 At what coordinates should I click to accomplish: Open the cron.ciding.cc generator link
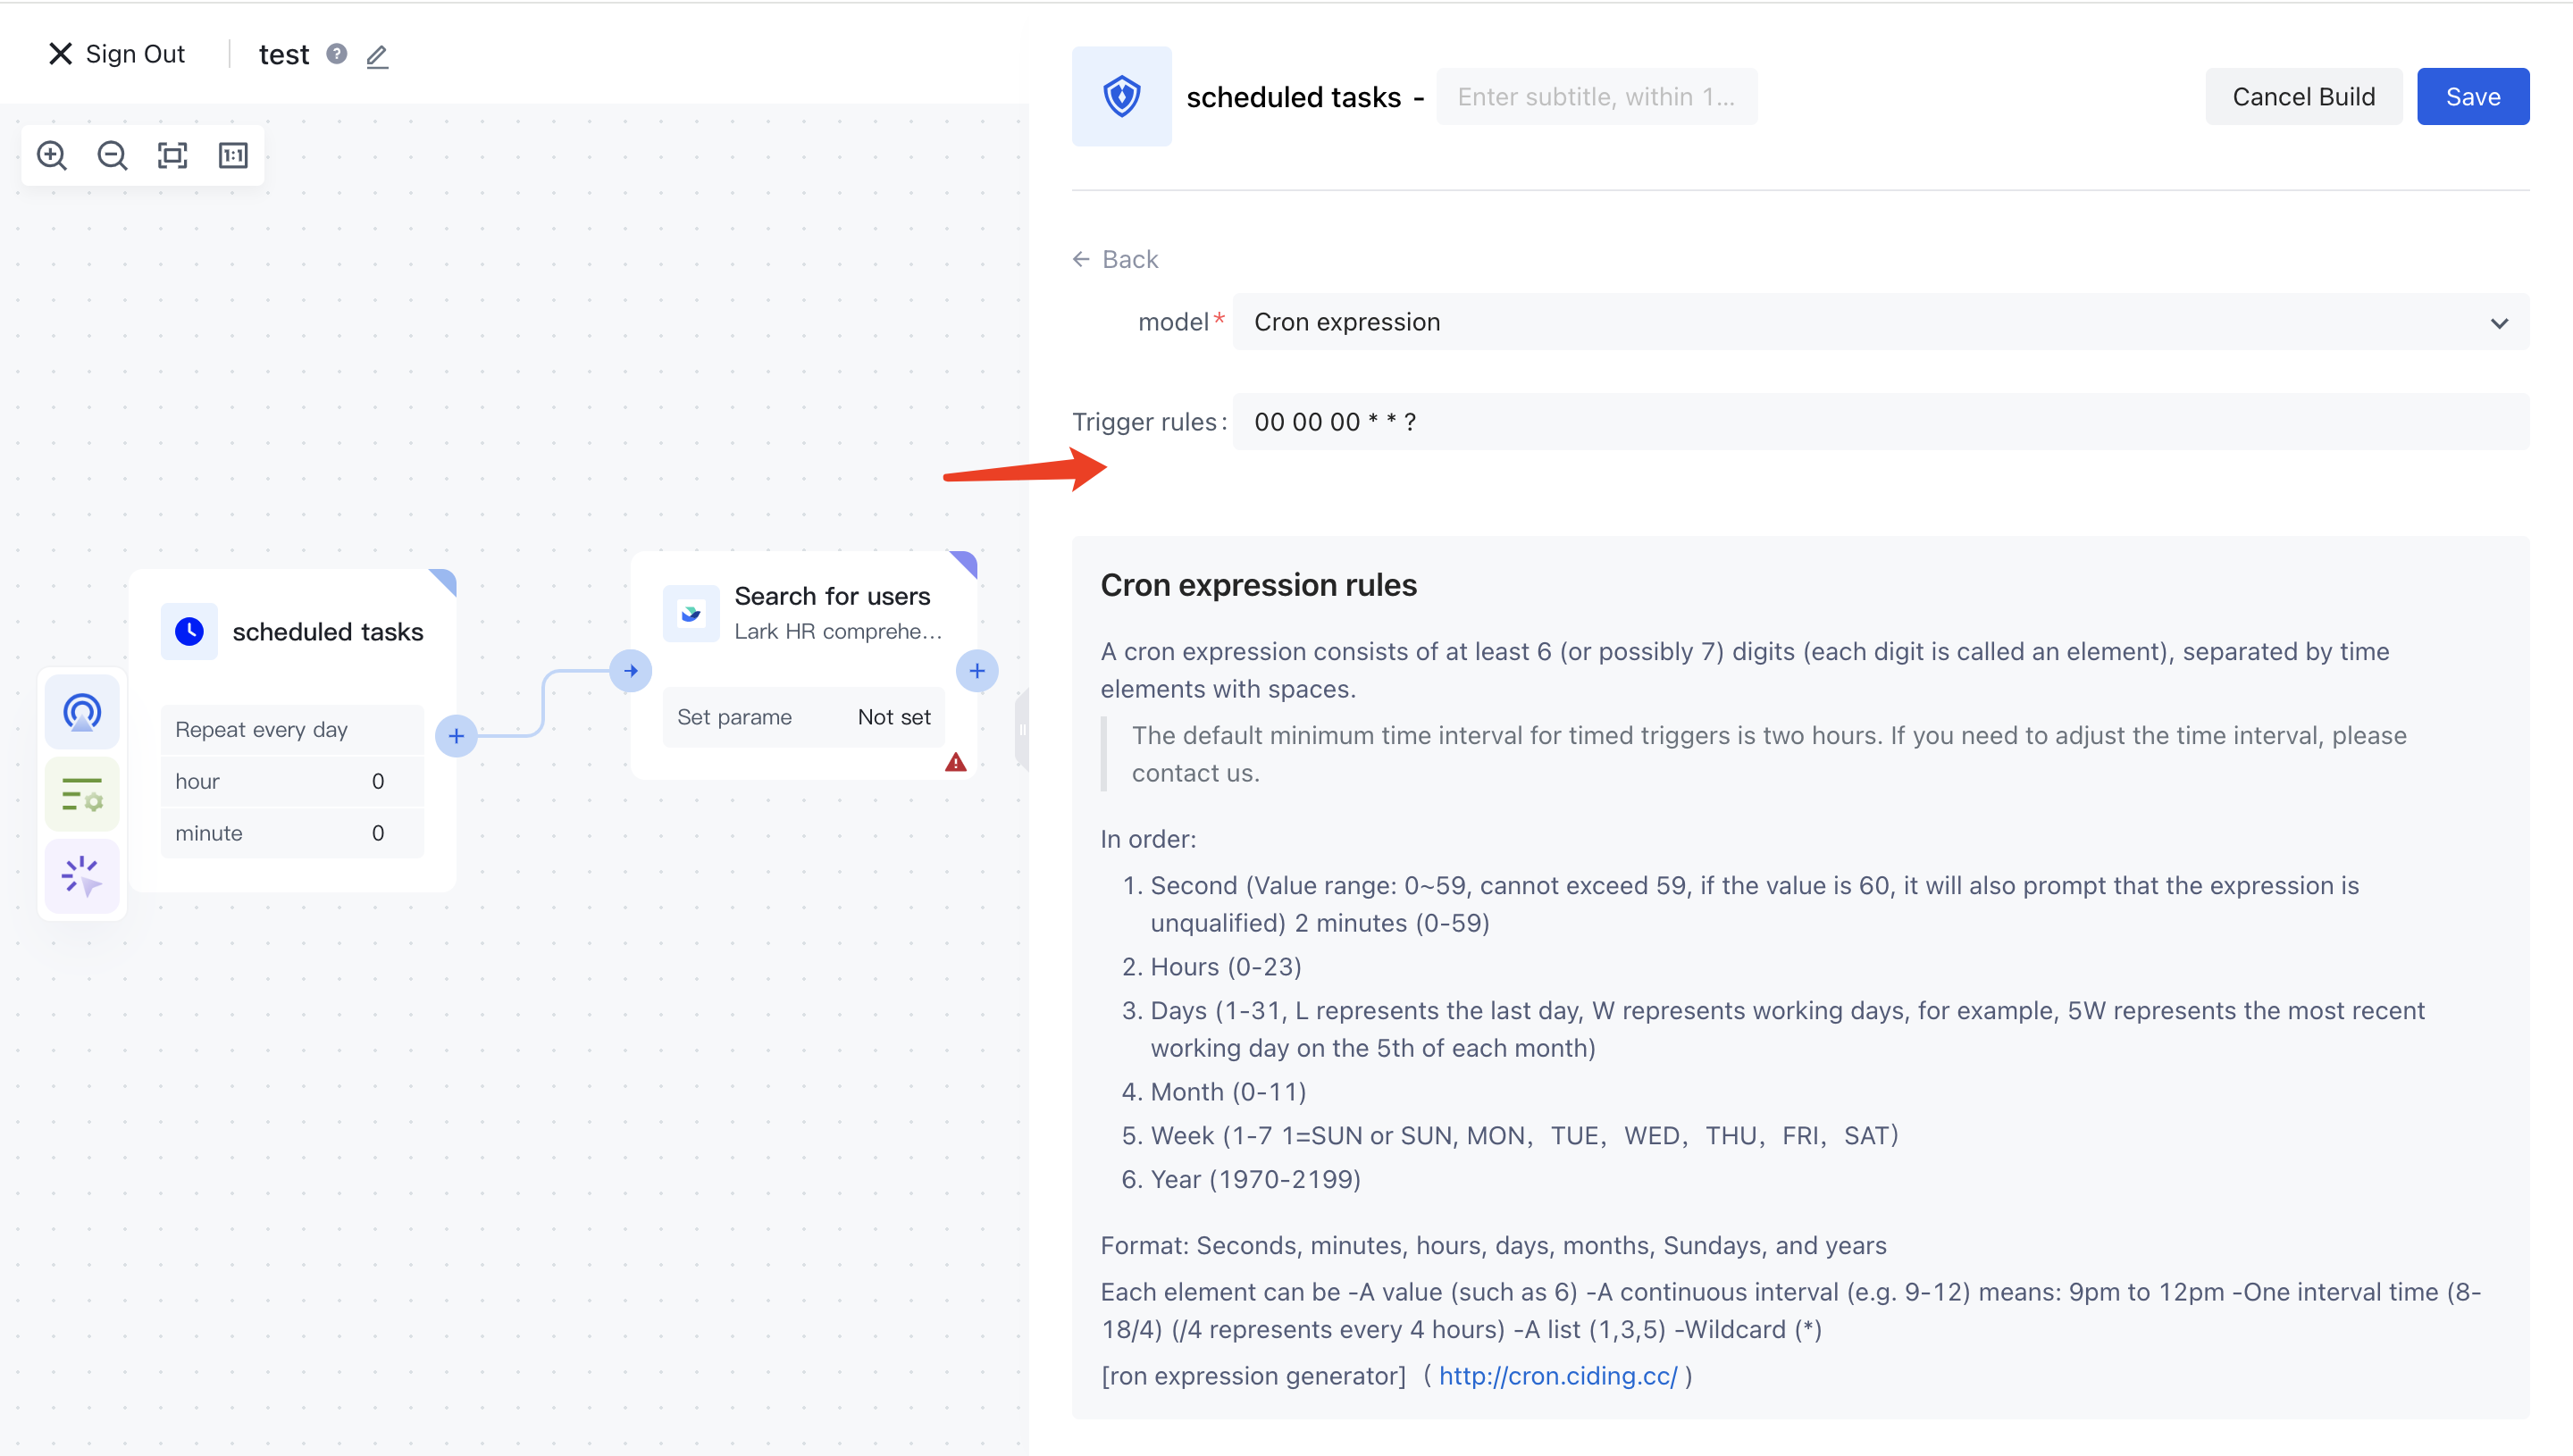[1558, 1376]
